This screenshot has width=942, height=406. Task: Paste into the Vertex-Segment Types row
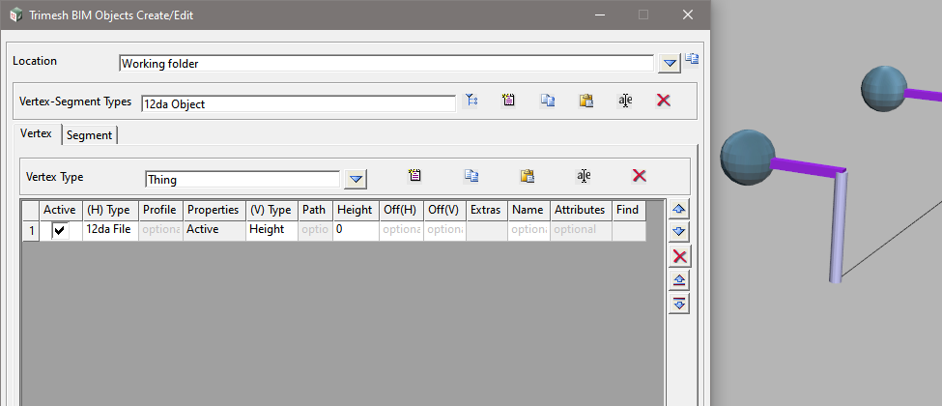coord(585,100)
